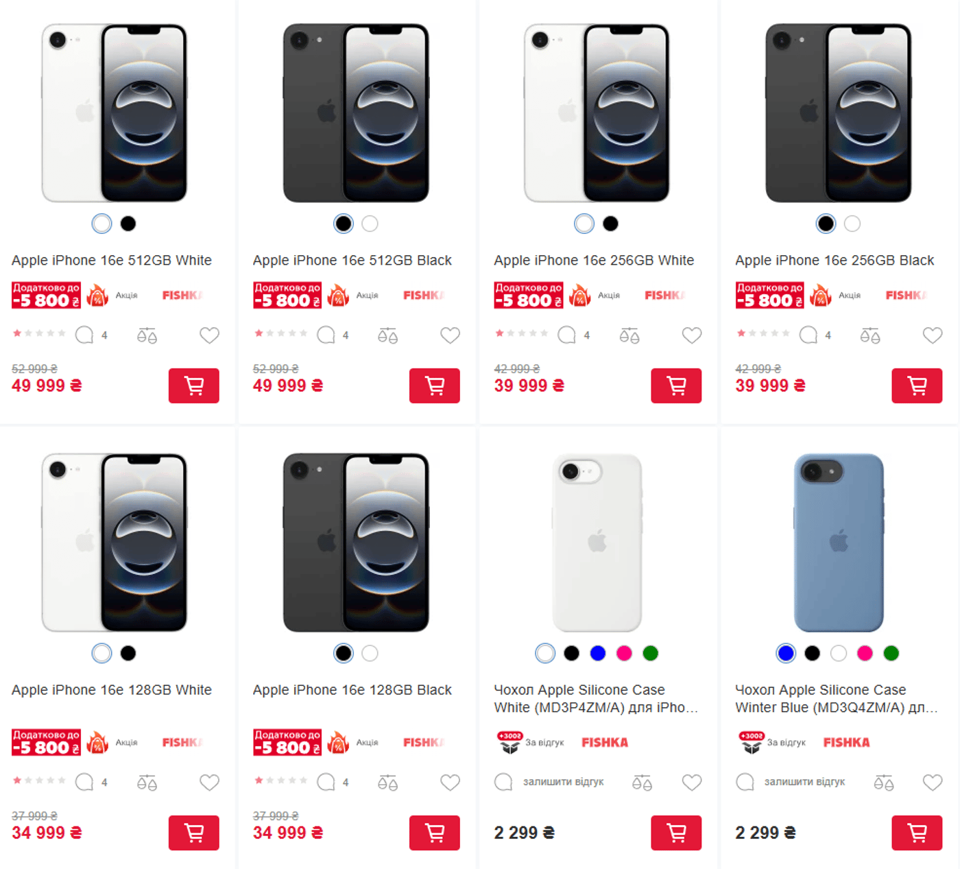Add Winter Blue Silicone Case to cart
The height and width of the screenshot is (869, 960).
(x=917, y=833)
